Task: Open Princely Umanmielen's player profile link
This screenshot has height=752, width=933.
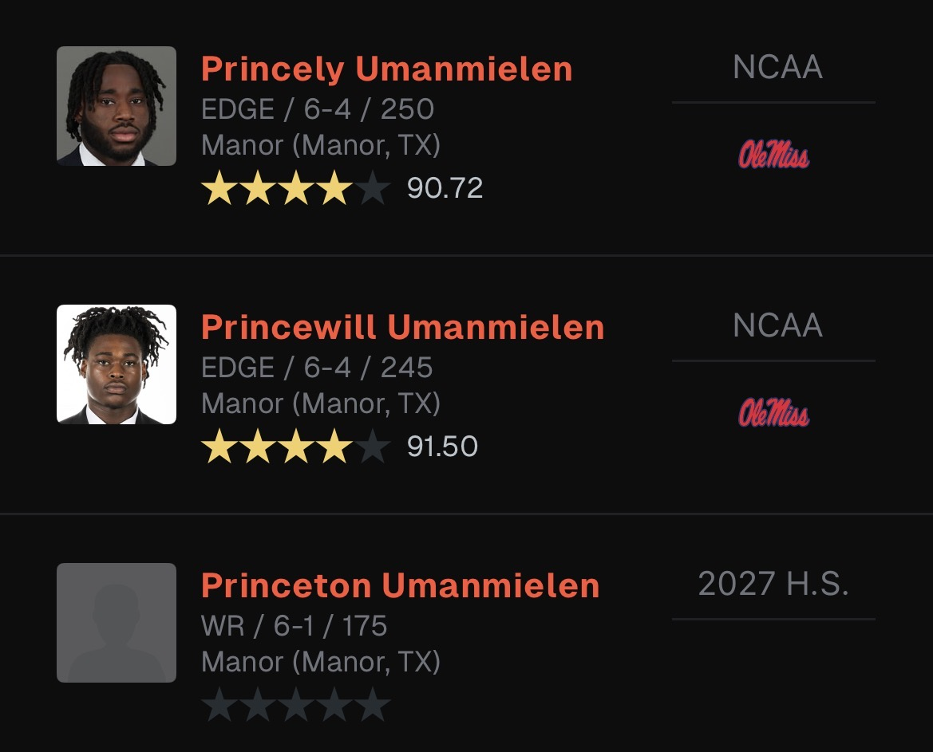Action: pos(386,69)
